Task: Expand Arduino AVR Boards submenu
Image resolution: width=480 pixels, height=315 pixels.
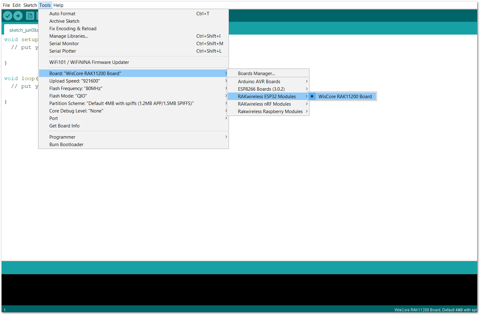Action: [x=268, y=82]
